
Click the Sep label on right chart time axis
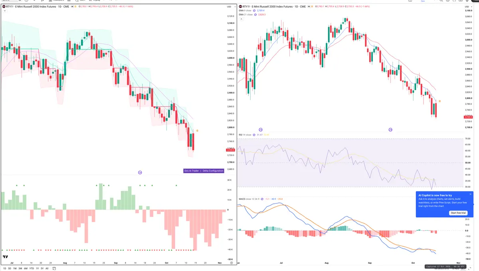369,263
